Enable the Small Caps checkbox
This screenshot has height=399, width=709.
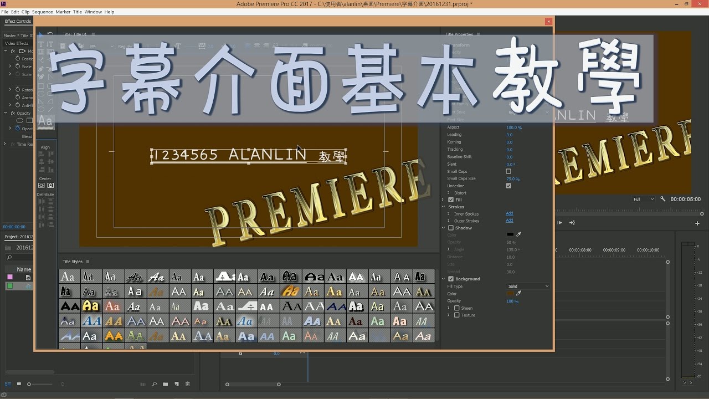pyautogui.click(x=508, y=172)
